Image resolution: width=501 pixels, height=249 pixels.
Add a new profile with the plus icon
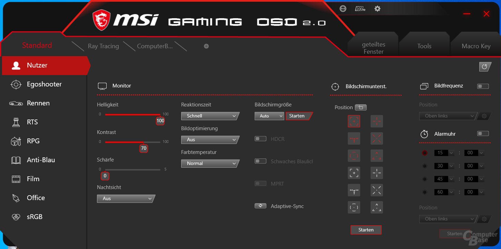pyautogui.click(x=206, y=46)
